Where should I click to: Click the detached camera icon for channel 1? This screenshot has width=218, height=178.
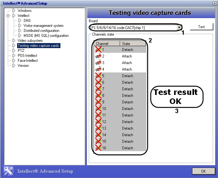[98, 49]
